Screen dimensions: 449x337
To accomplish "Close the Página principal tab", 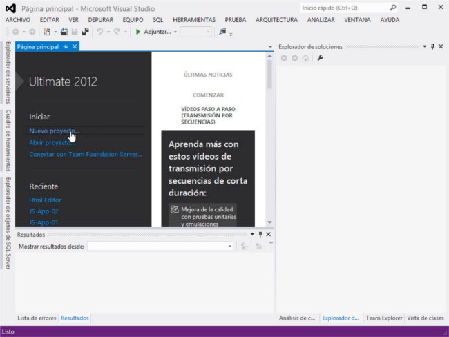I will [x=75, y=46].
